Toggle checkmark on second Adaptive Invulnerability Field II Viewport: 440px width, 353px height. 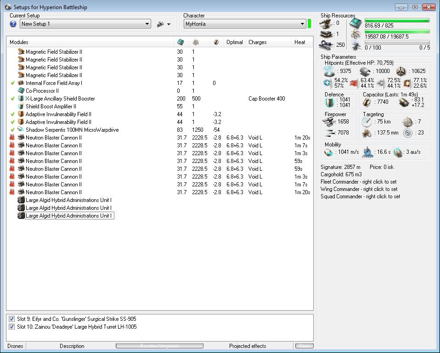click(12, 122)
